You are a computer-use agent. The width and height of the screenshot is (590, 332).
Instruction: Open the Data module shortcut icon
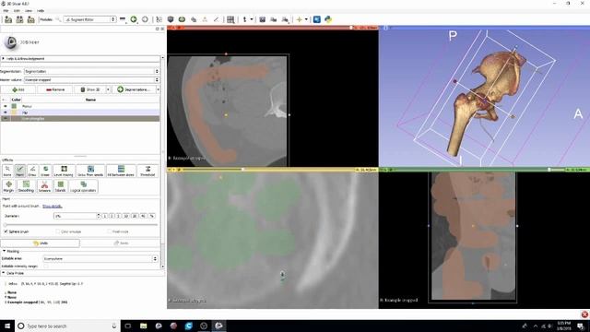coord(159,19)
